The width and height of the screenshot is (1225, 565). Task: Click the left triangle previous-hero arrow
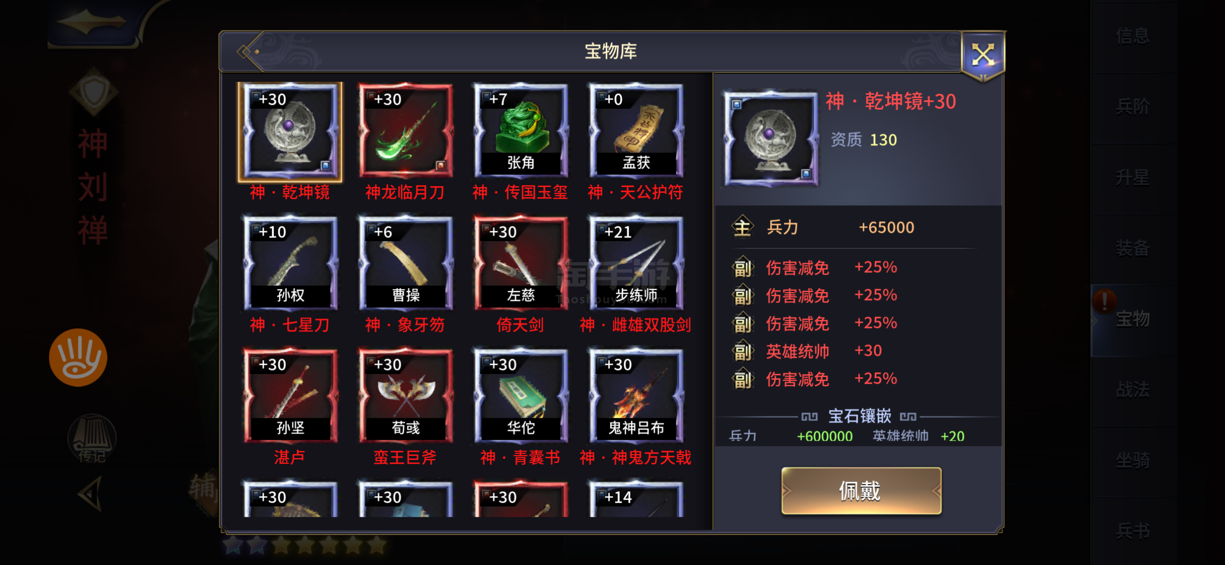[90, 494]
